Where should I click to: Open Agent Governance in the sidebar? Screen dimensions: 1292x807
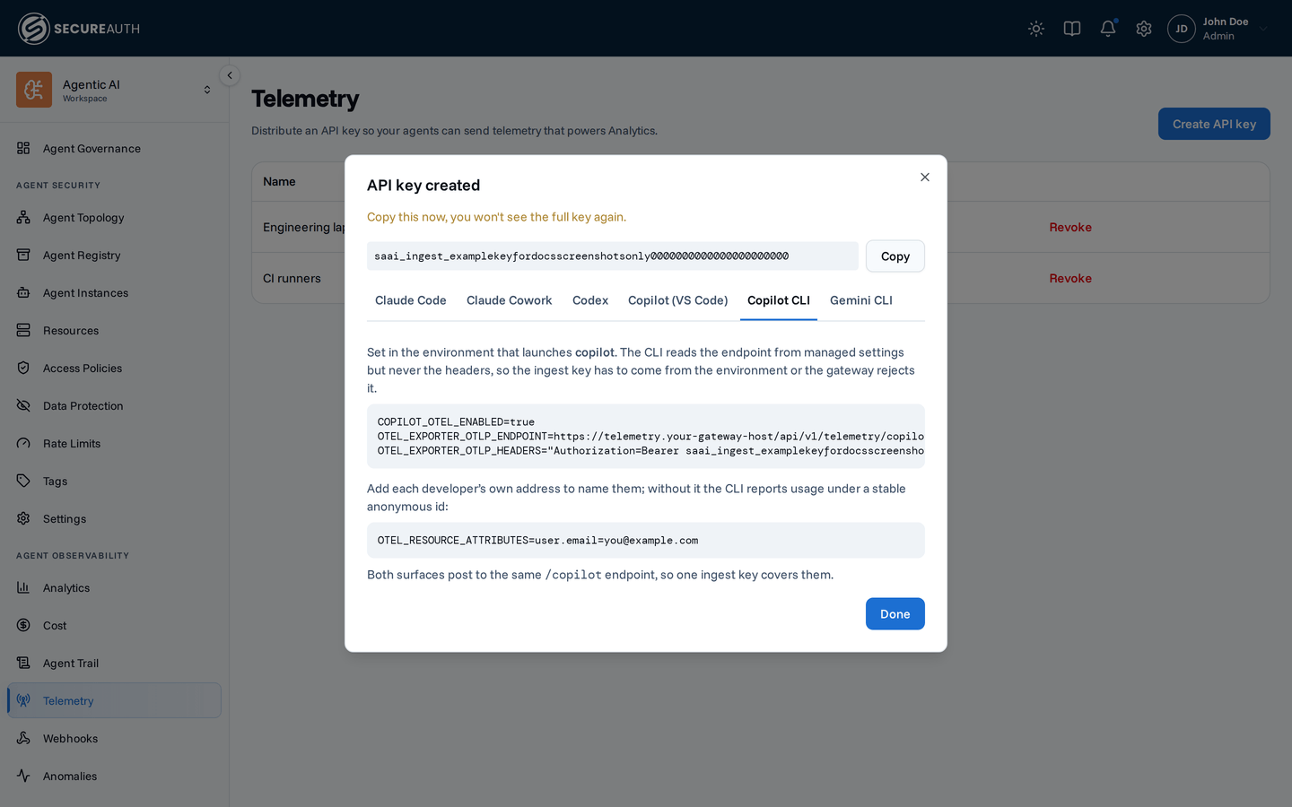(114, 148)
